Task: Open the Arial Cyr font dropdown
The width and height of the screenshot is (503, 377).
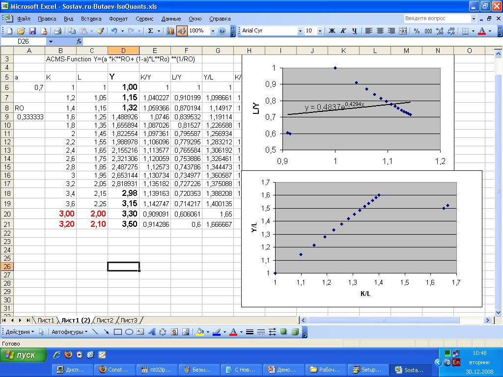Action: tap(300, 30)
